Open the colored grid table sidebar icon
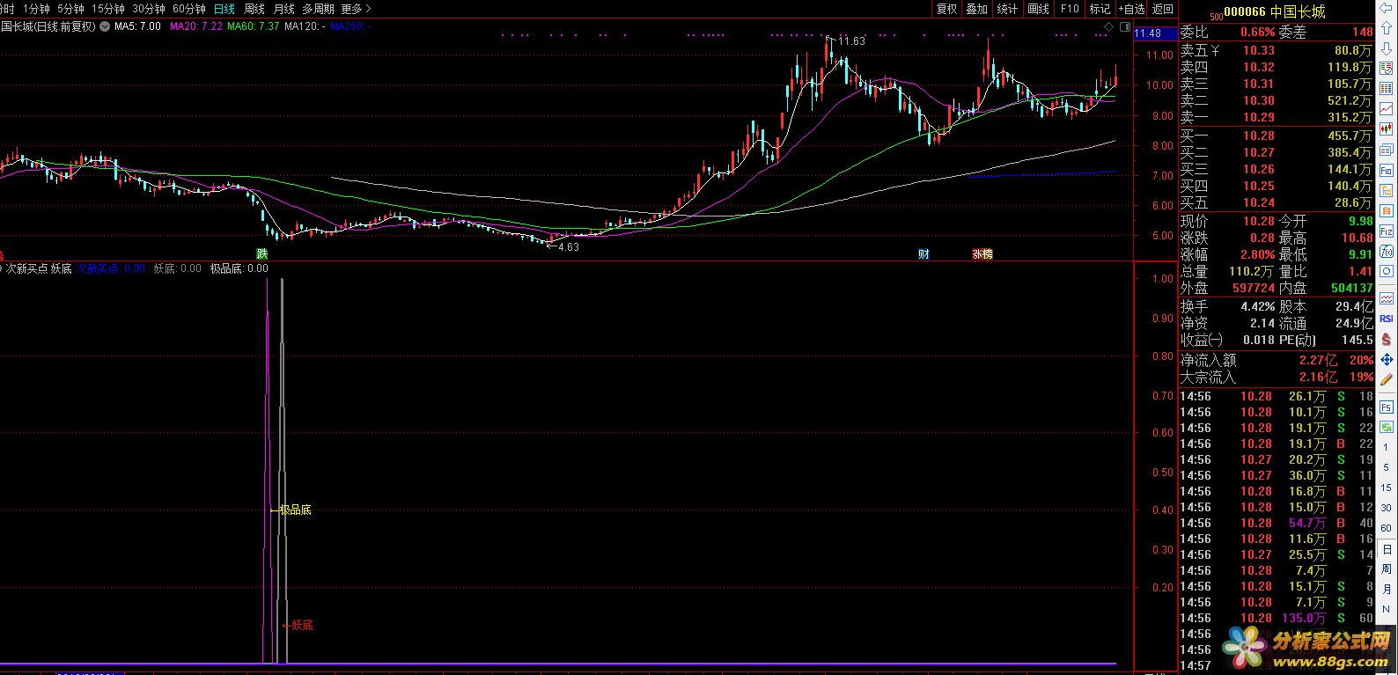1398x675 pixels. coord(1386,89)
